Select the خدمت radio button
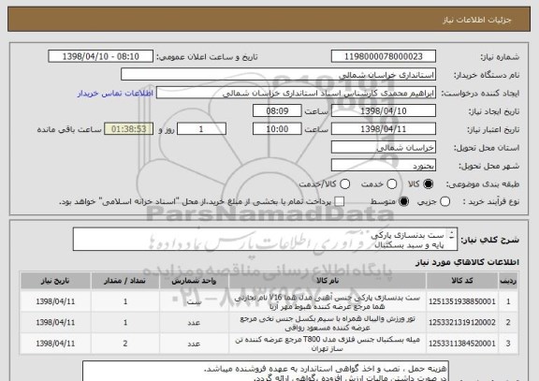This screenshot has width=539, height=381. coord(391,184)
